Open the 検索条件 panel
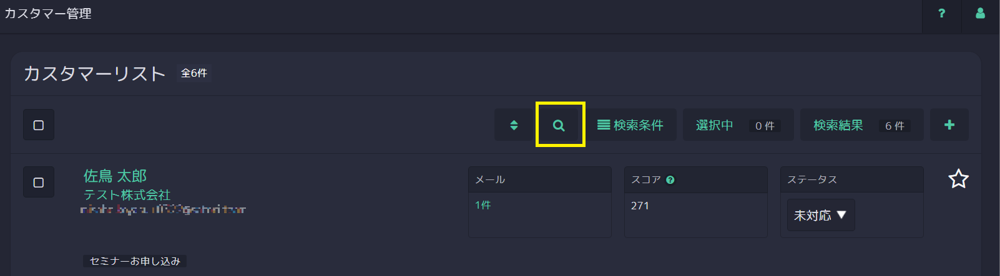The height and width of the screenshot is (276, 1000). click(x=630, y=125)
